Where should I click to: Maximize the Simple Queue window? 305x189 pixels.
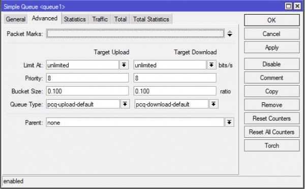click(x=288, y=6)
